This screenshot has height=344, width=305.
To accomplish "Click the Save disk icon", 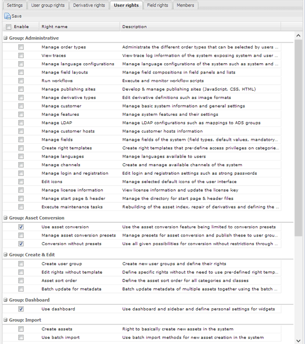I will 7,16.
